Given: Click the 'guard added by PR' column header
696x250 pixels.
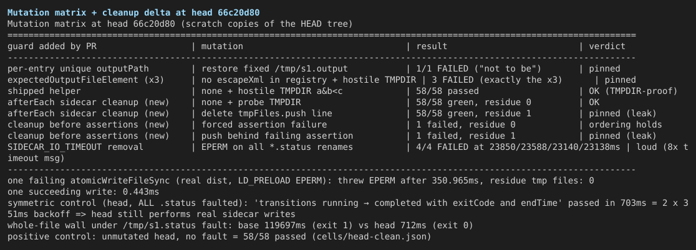Looking at the screenshot, I should point(52,47).
